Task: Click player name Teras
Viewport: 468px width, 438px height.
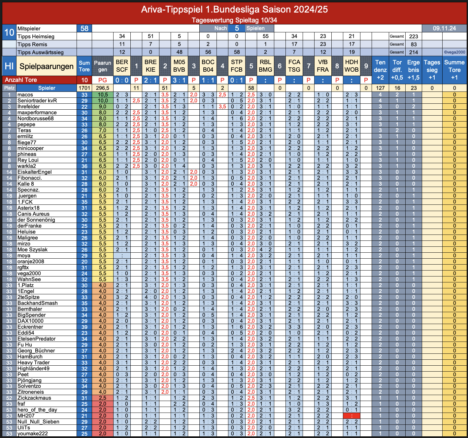Action: coord(24,130)
